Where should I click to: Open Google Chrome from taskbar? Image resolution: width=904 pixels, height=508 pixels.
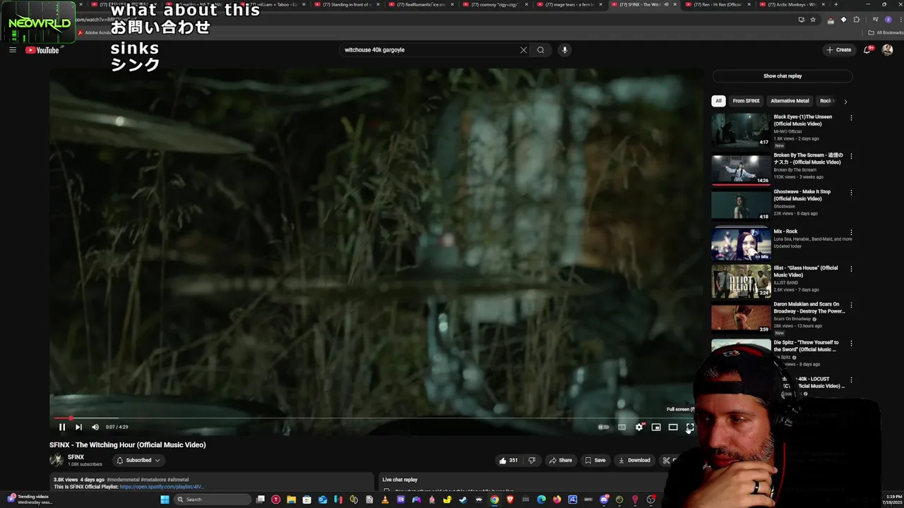pyautogui.click(x=494, y=500)
